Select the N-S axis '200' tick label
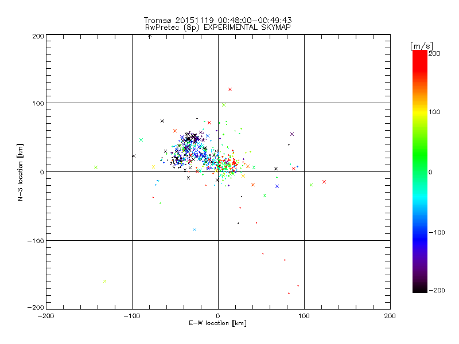Screen dimensions: 459x344 tap(38, 36)
